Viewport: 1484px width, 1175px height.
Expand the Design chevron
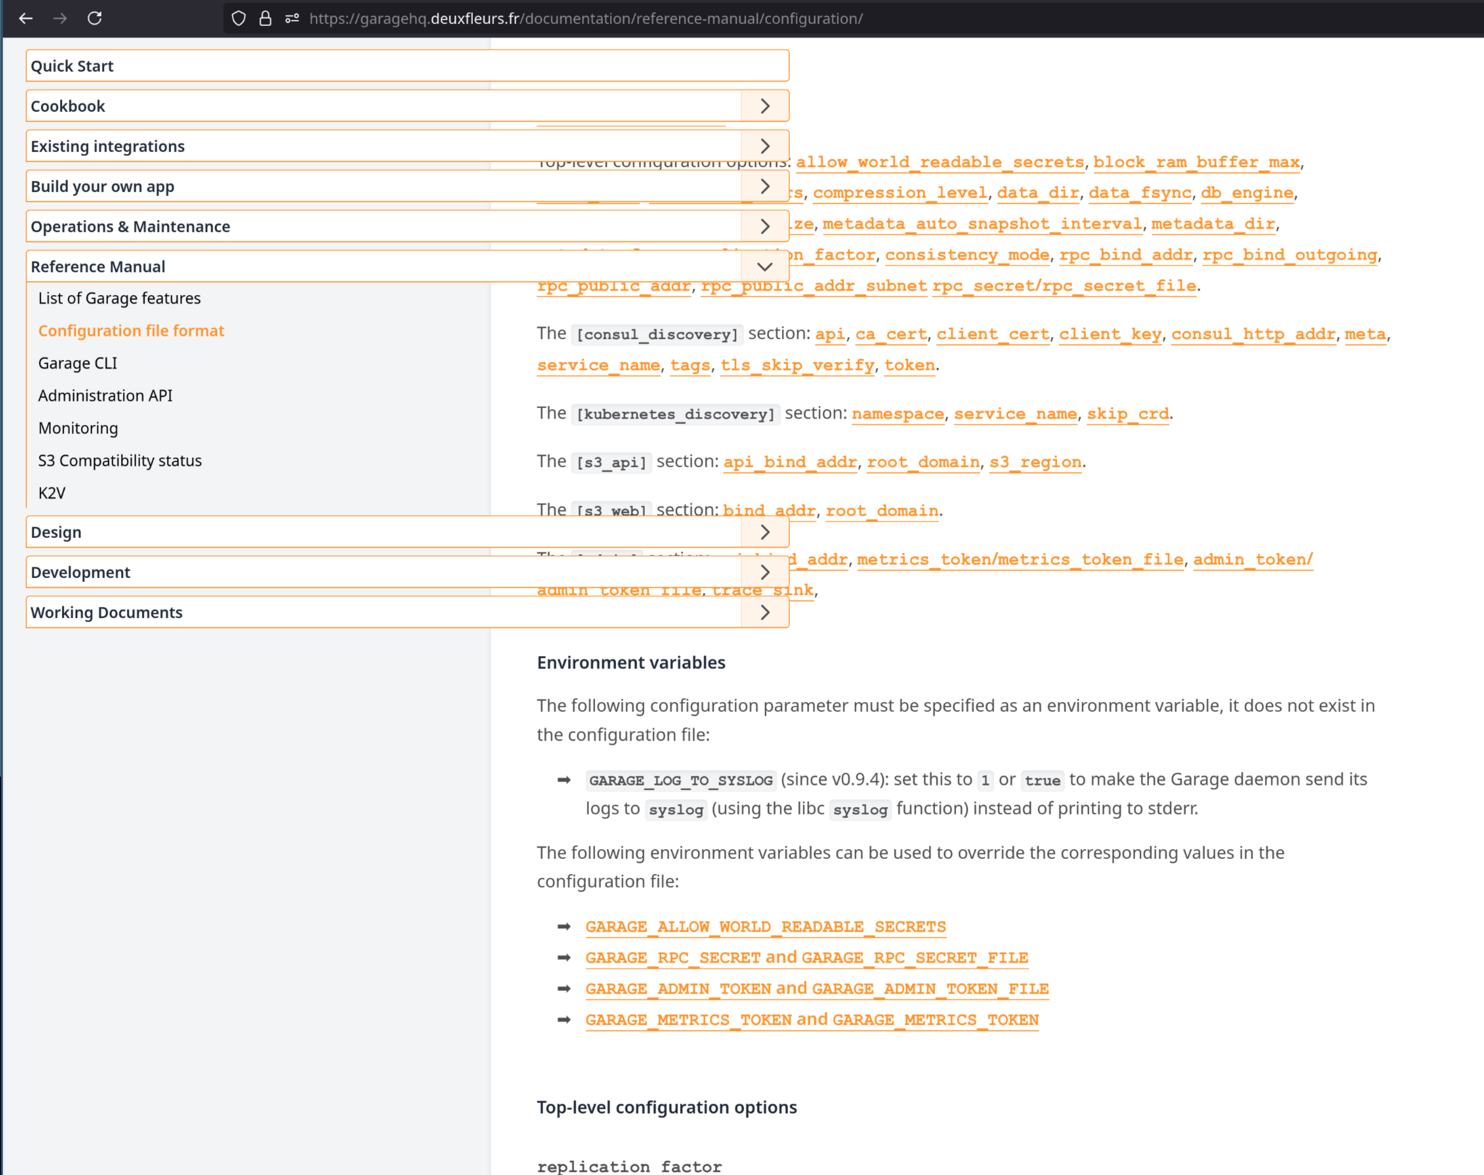tap(765, 532)
